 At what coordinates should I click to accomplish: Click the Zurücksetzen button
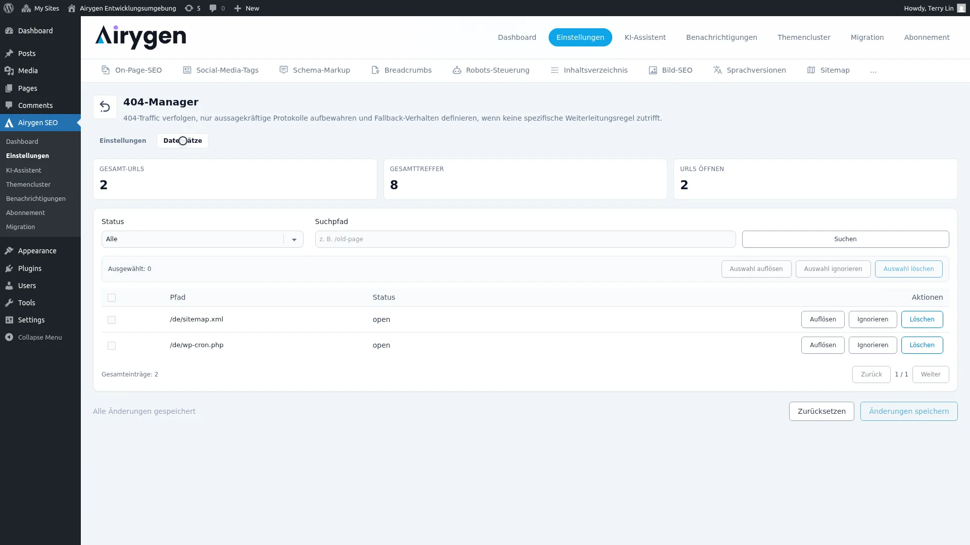click(x=821, y=411)
